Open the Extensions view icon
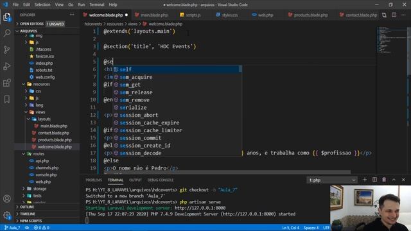411x231 pixels. (7, 83)
